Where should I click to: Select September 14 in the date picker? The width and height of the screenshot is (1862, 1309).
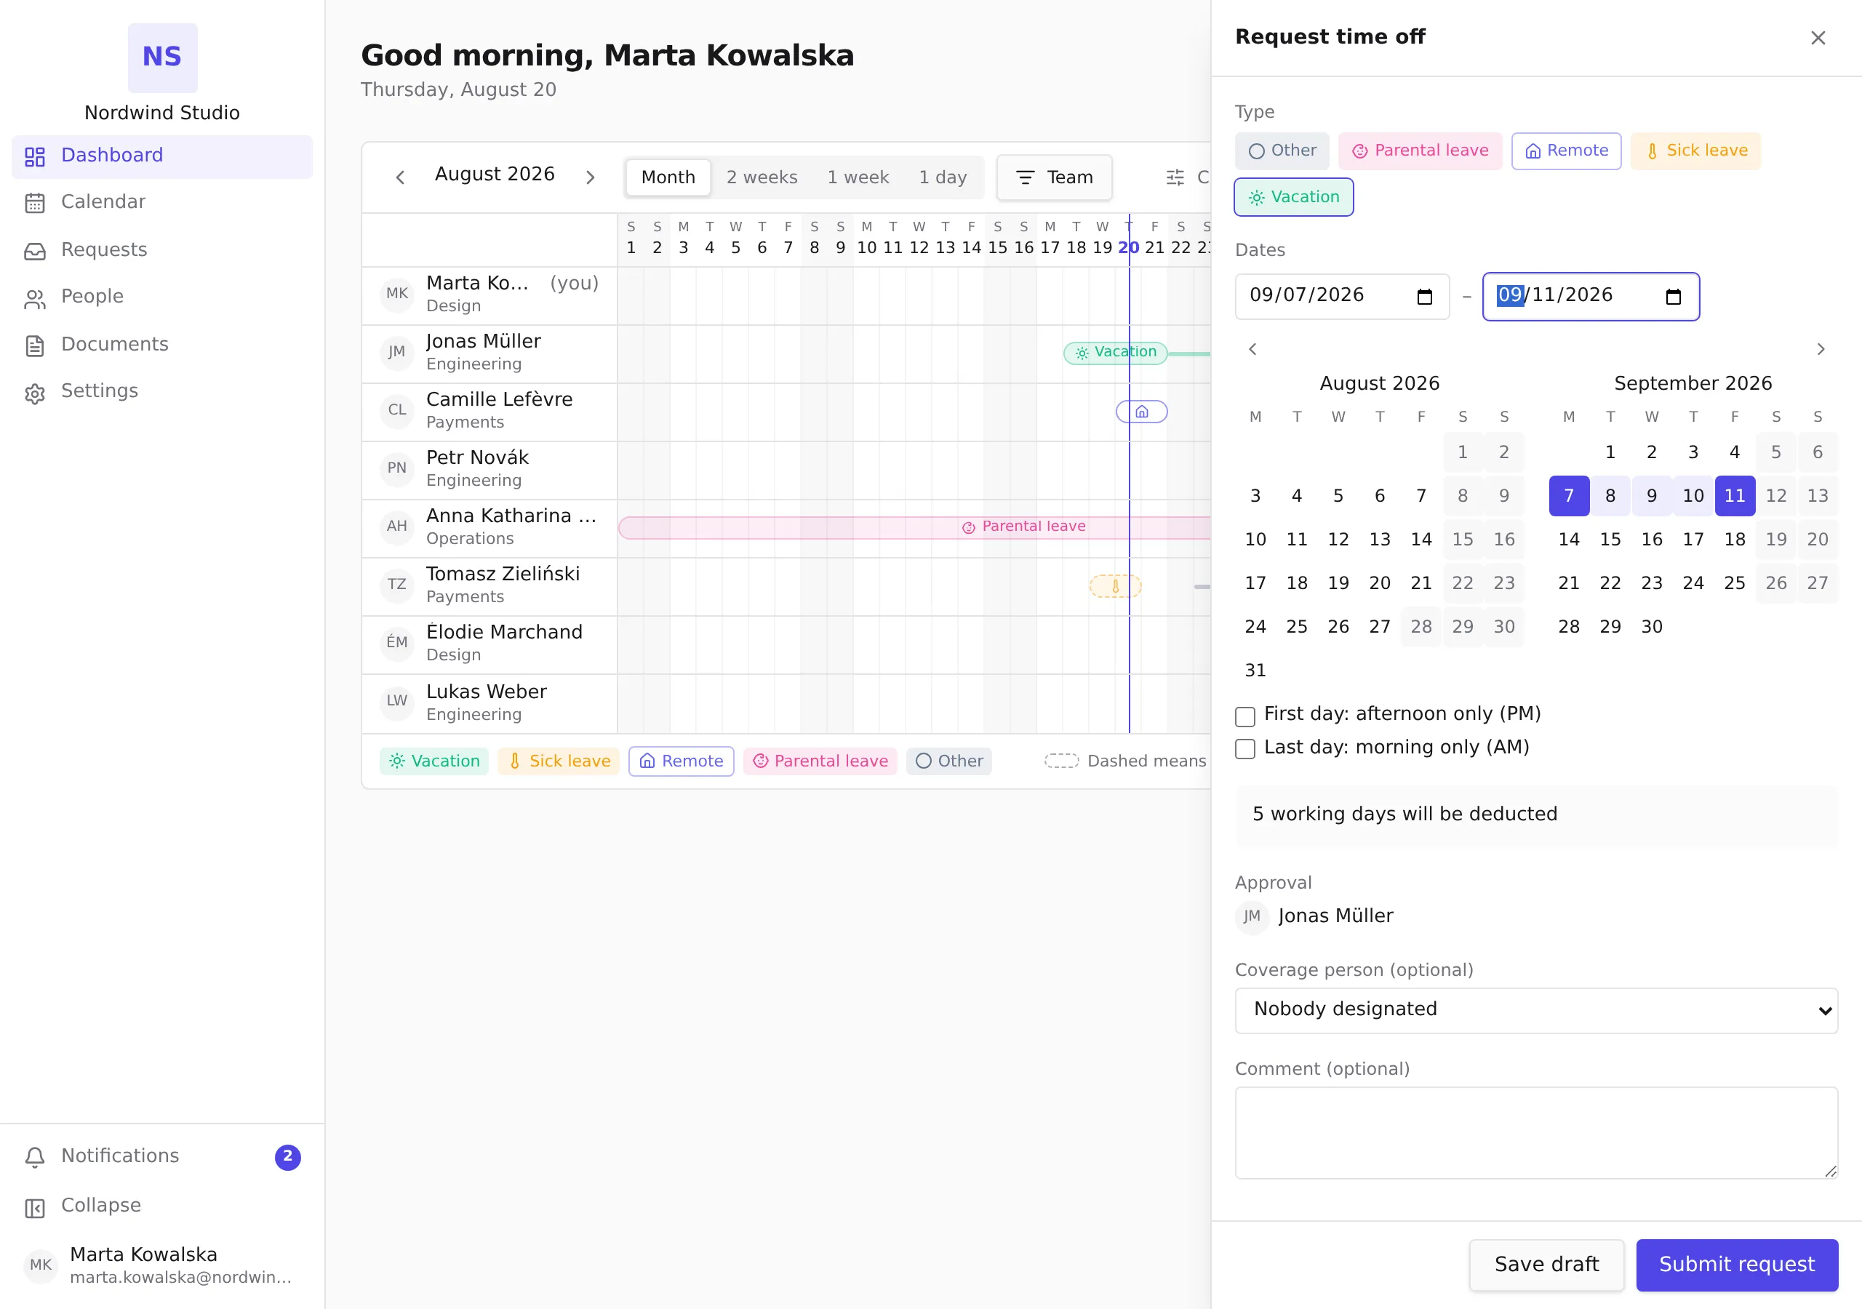(1569, 540)
